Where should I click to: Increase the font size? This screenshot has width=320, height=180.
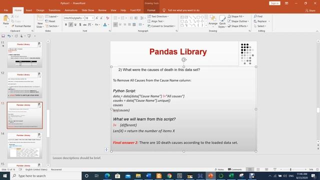pyautogui.click(x=97, y=18)
